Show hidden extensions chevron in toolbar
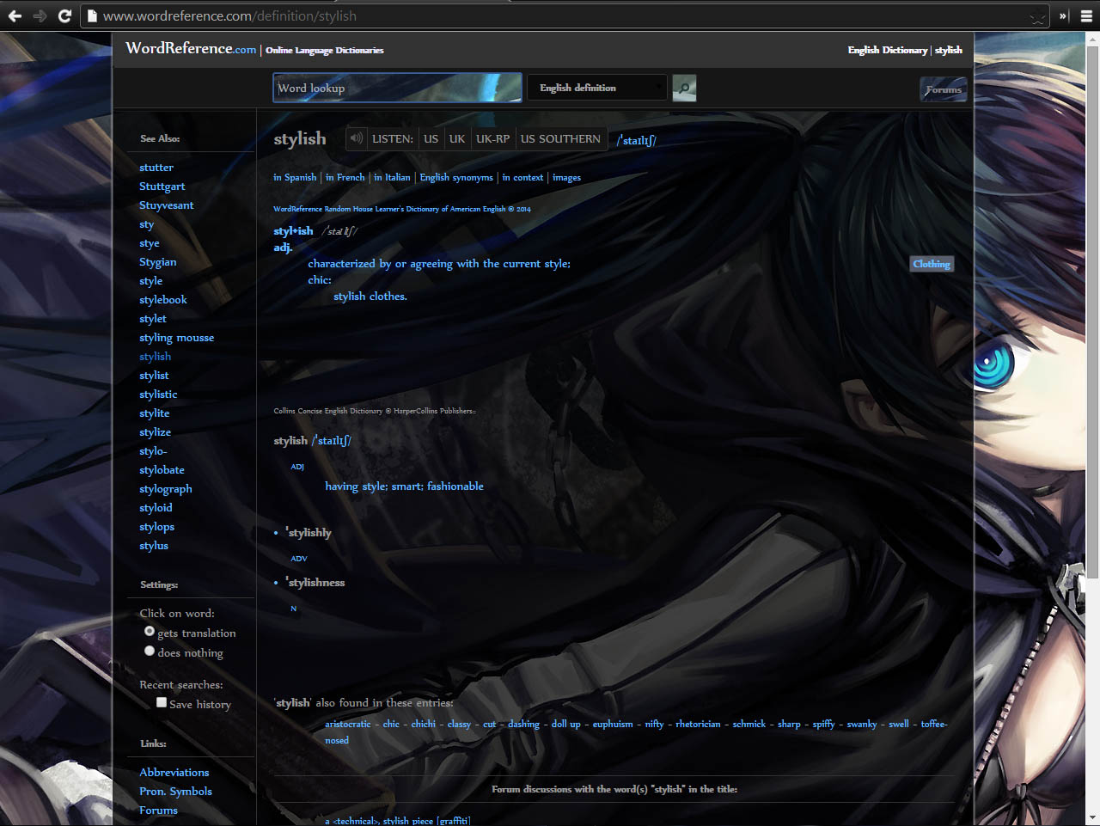The image size is (1100, 826). tap(1064, 15)
